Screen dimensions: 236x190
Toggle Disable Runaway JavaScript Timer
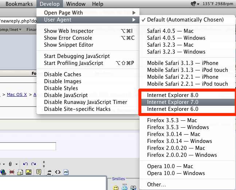(x=88, y=102)
